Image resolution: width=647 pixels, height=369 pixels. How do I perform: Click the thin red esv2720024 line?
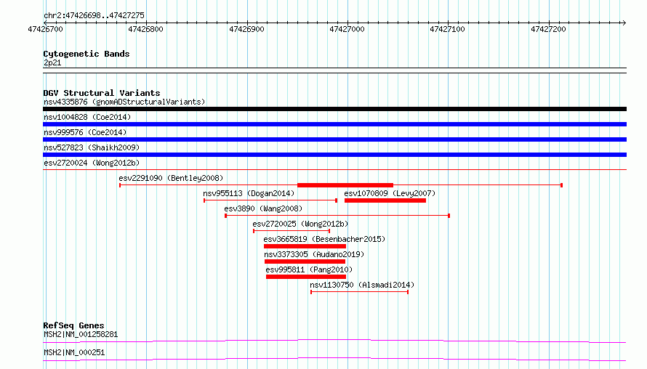point(334,169)
